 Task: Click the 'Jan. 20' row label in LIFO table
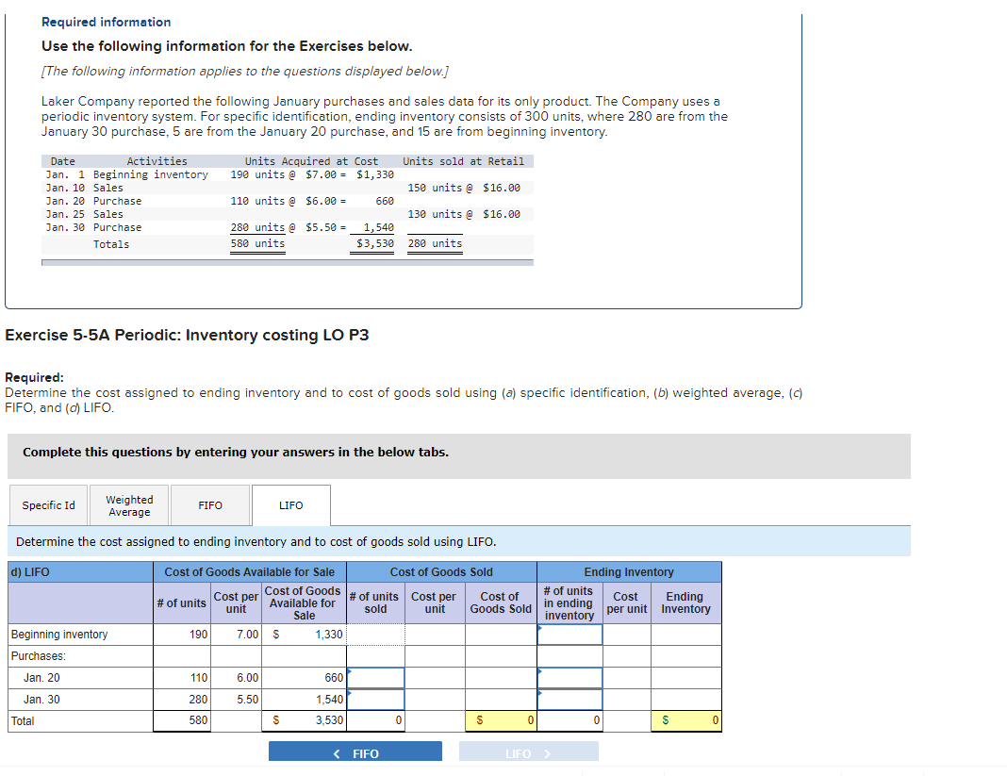[x=41, y=678]
